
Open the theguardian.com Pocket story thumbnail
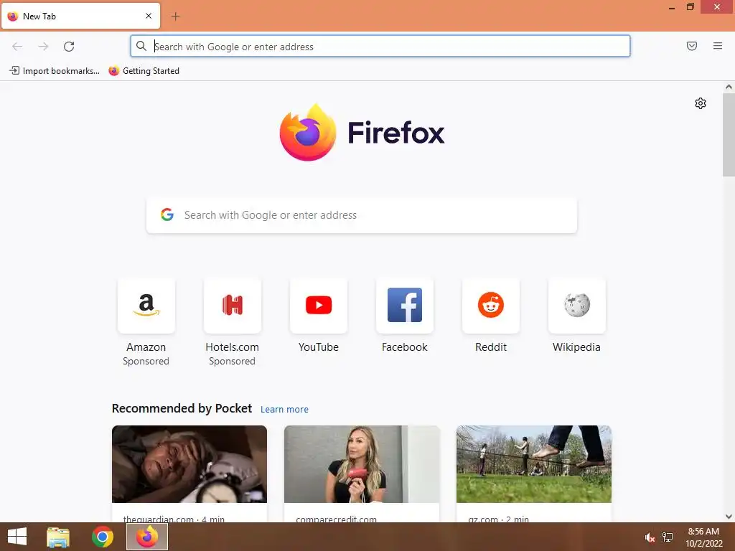(189, 464)
